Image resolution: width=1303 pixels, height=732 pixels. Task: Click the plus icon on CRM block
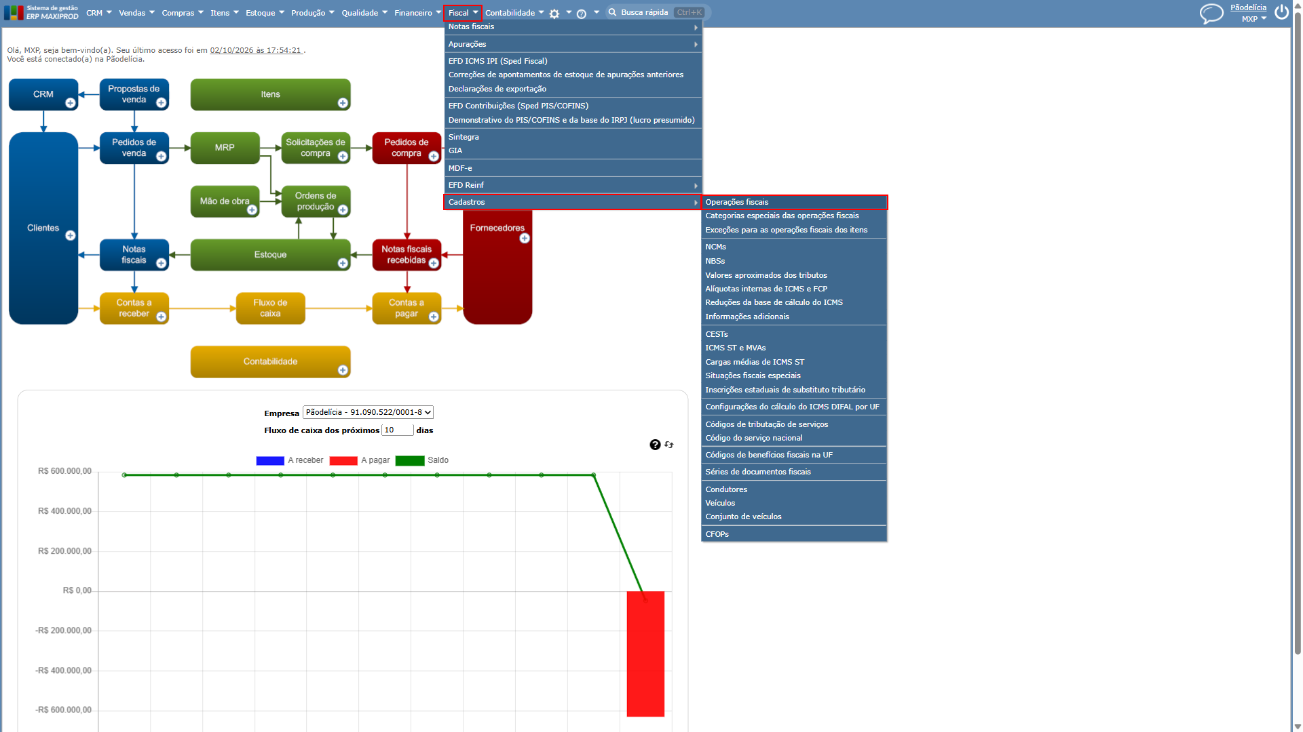(70, 103)
